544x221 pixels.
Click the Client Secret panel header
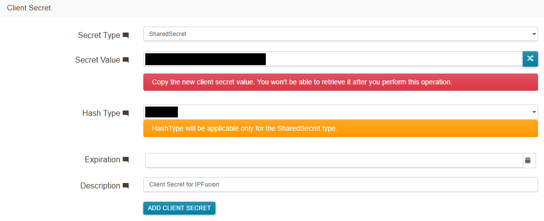pos(29,8)
